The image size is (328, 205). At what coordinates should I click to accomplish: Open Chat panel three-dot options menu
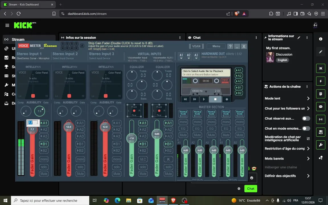(256, 38)
